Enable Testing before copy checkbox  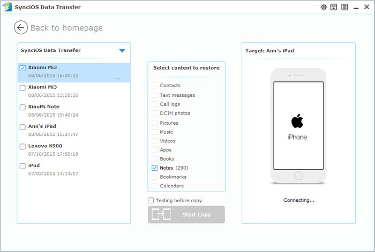click(151, 201)
